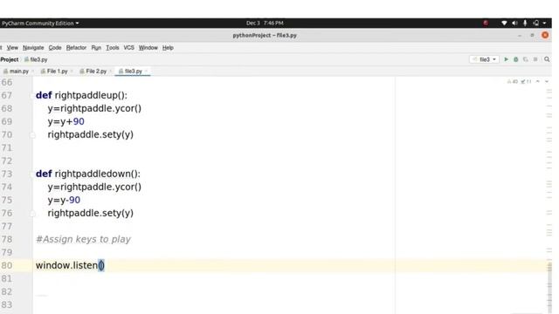
Task: Click line number 67 in the gutter
Action: [x=6, y=95]
